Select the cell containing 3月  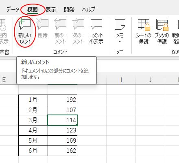coord(33,120)
